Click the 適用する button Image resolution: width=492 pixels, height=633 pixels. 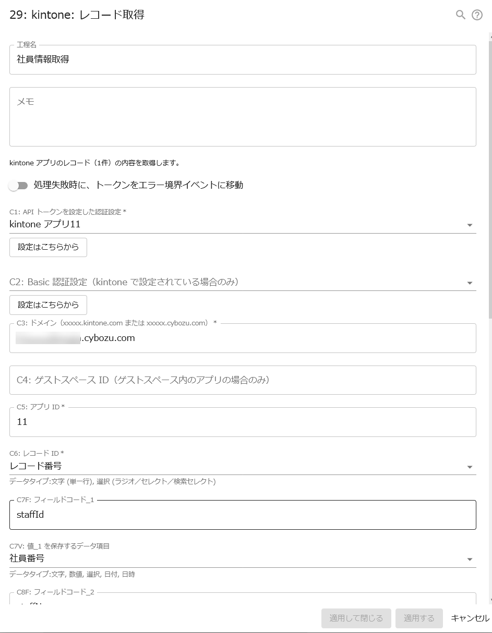coord(419,618)
